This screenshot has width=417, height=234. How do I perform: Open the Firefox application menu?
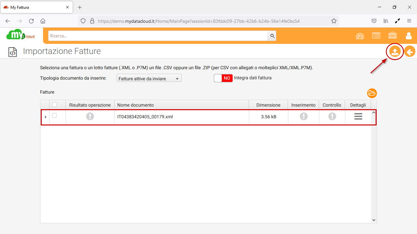coord(409,21)
